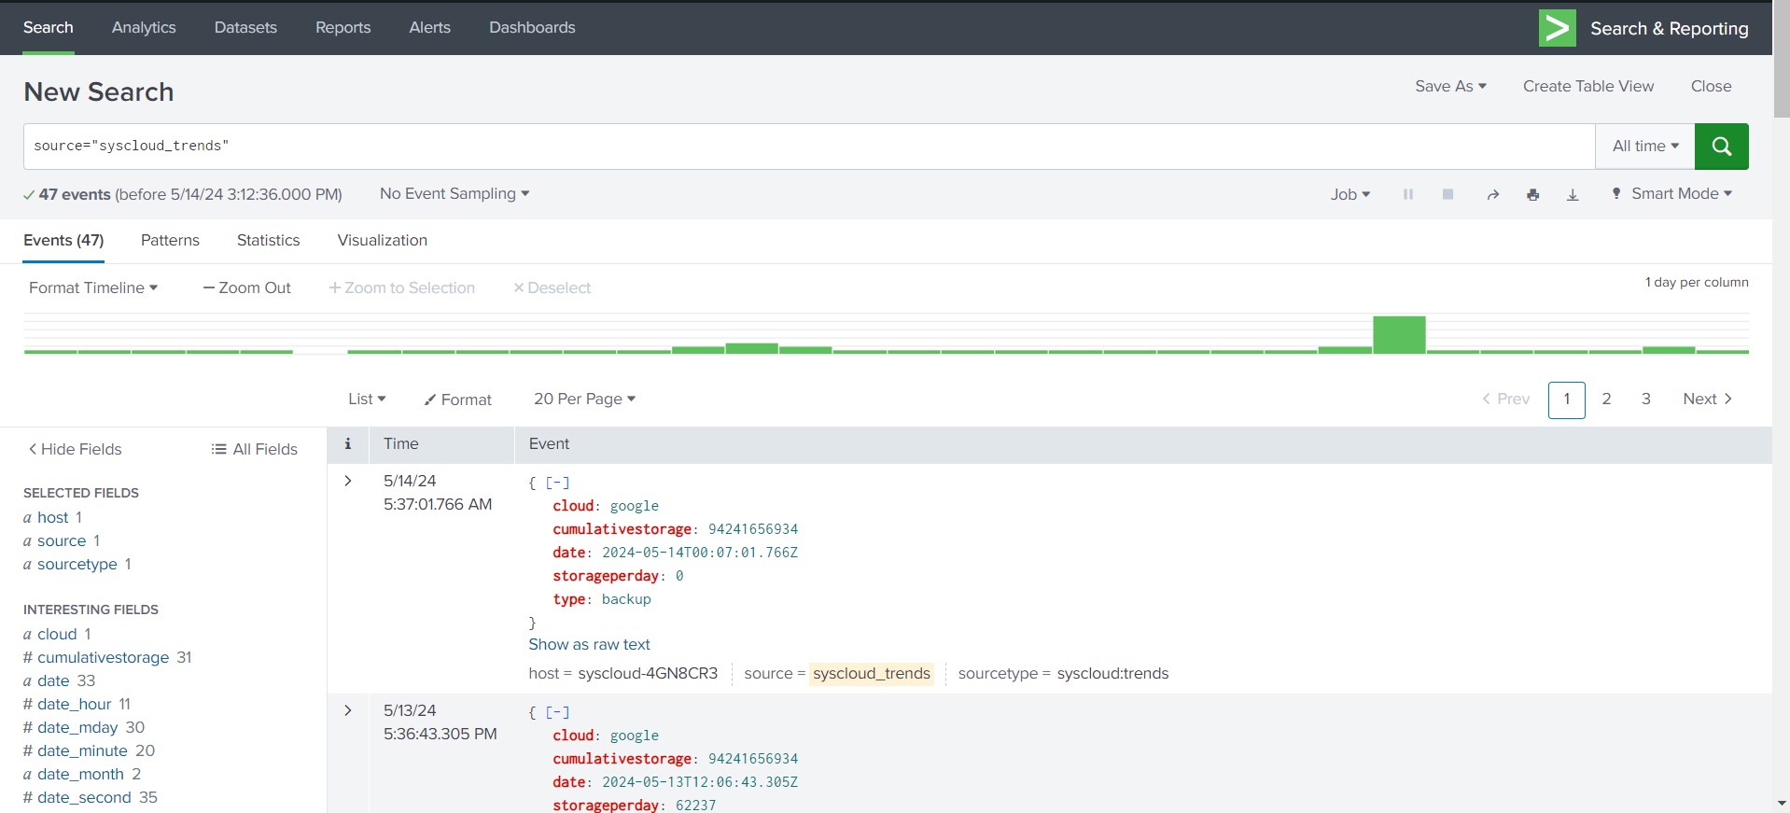
Task: Open the Alerts nav item
Action: coord(430,27)
